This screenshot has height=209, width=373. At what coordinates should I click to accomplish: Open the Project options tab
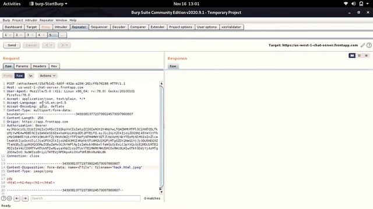pos(181,27)
